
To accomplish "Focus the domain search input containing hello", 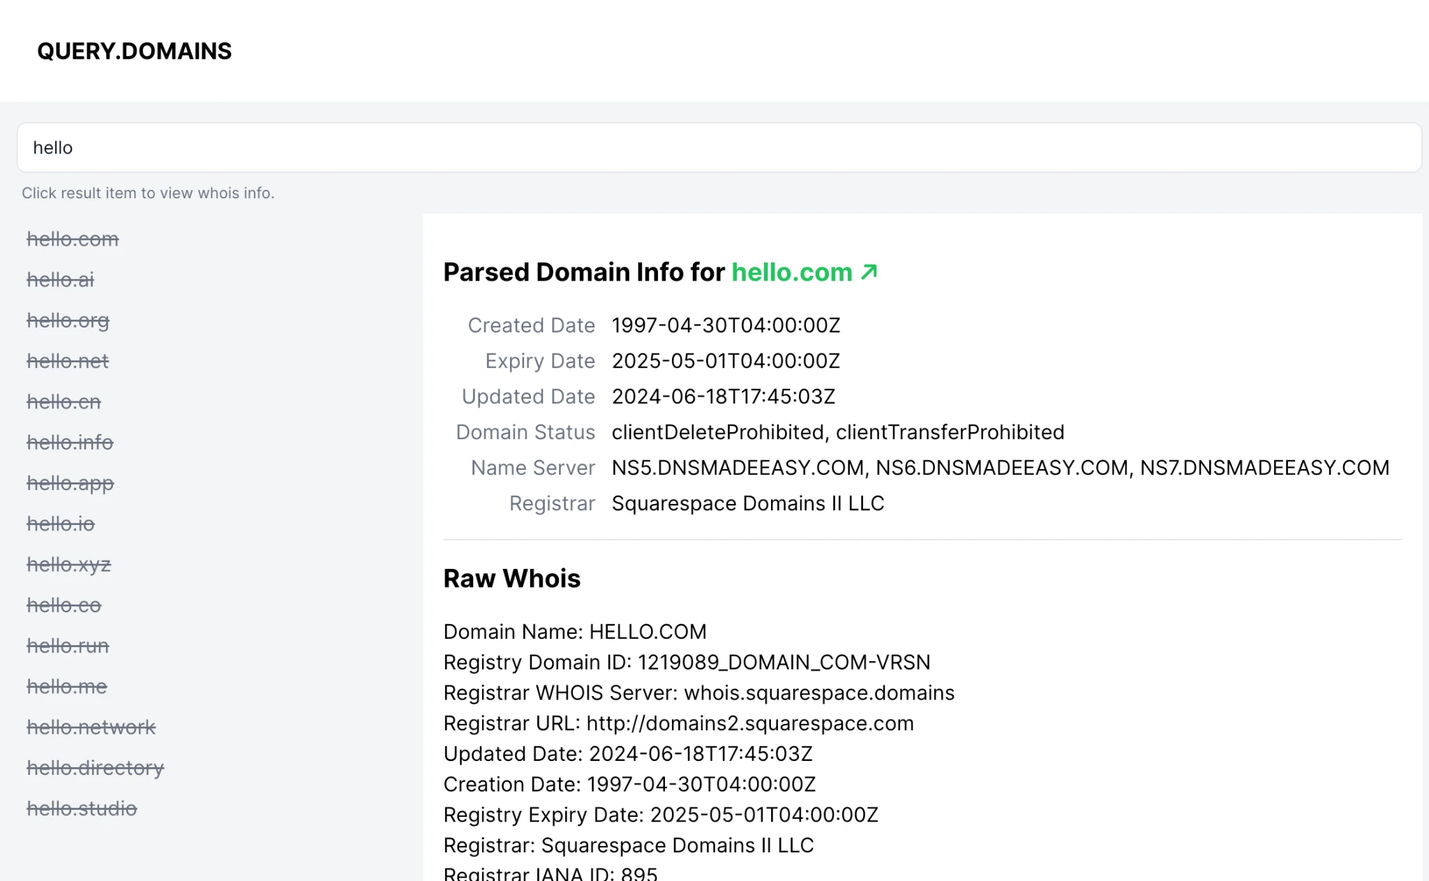I will 719,148.
